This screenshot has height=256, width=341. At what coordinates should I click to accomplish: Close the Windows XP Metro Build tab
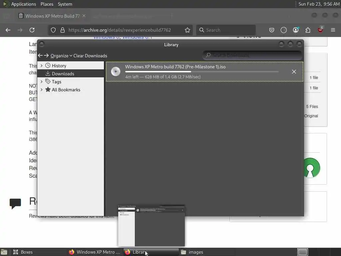tap(84, 16)
